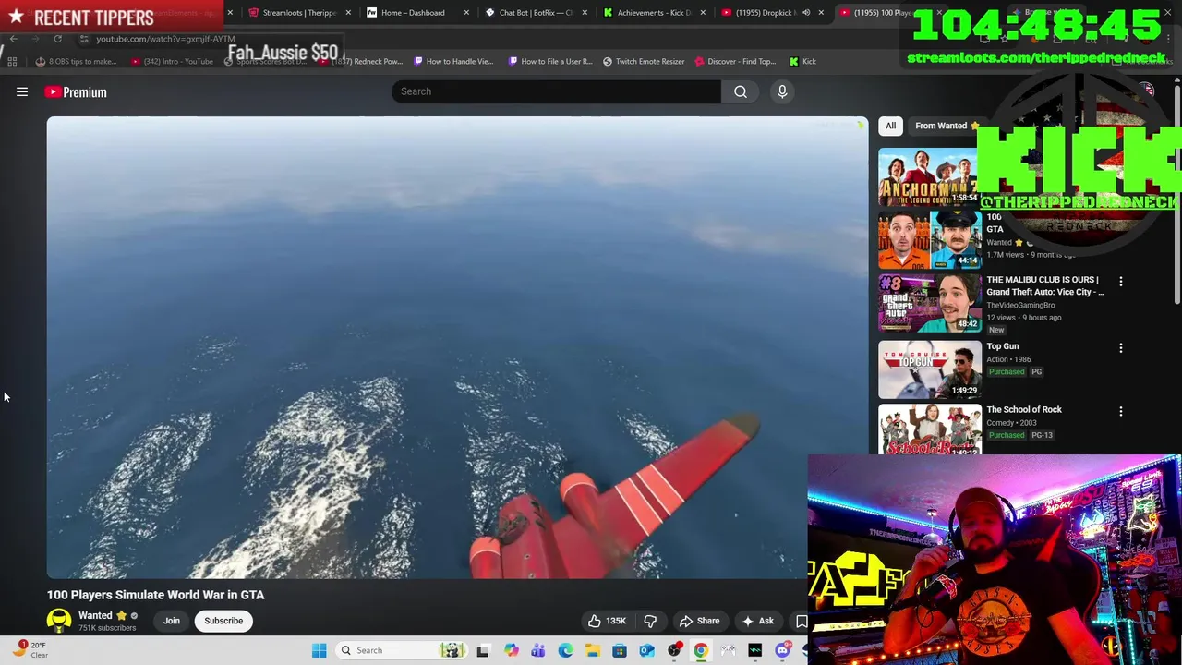Open more options for The School of Rock
This screenshot has width=1182, height=665.
click(x=1121, y=411)
